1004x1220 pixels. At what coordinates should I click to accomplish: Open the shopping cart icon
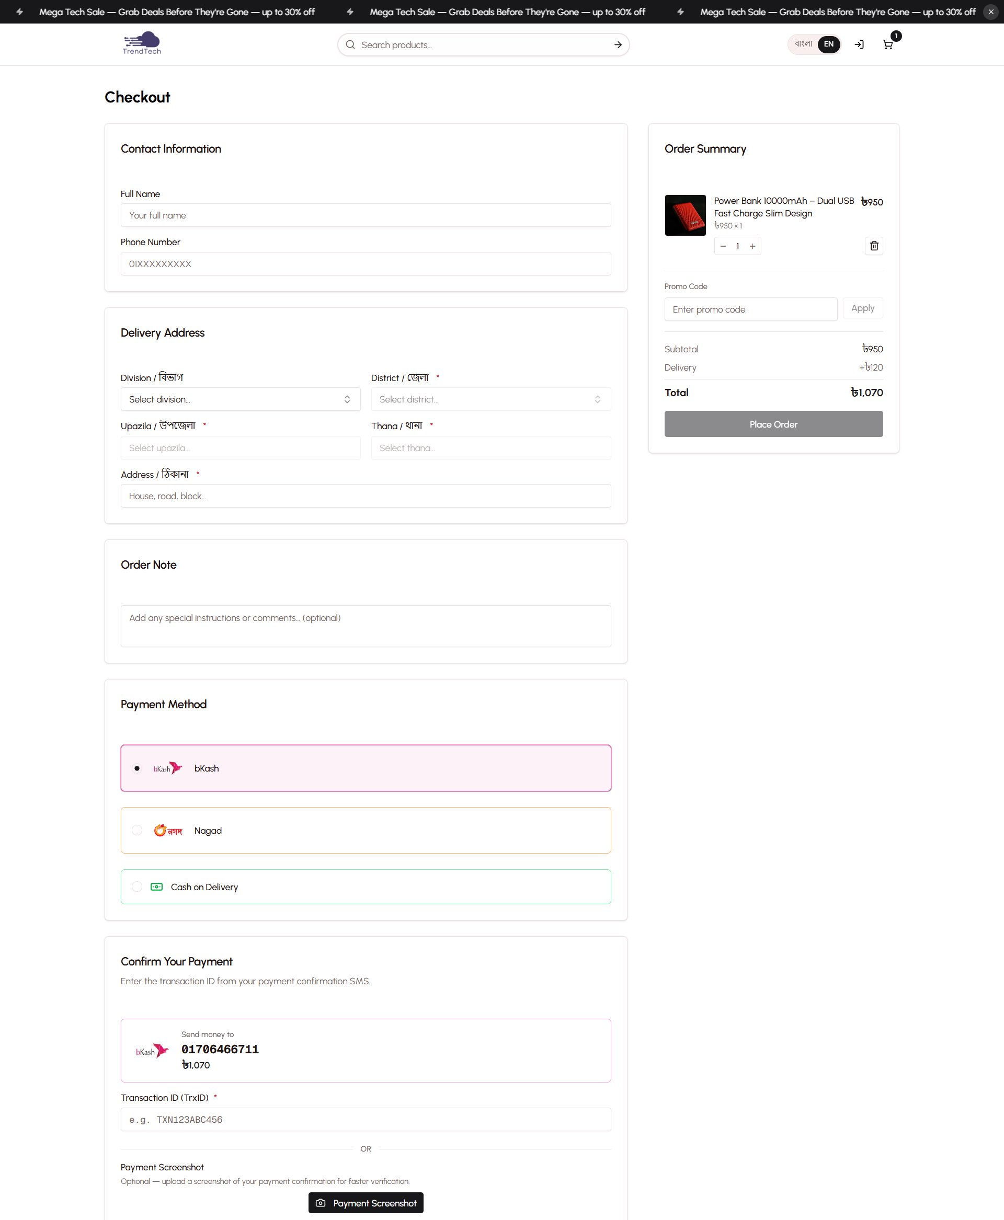888,44
